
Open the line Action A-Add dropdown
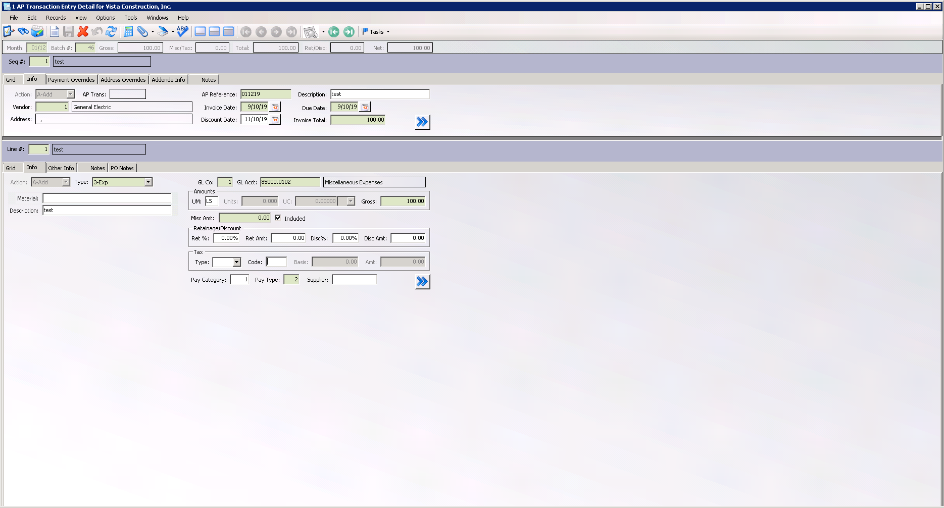[66, 182]
